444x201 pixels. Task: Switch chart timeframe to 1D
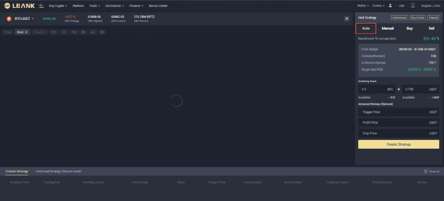click(54, 32)
